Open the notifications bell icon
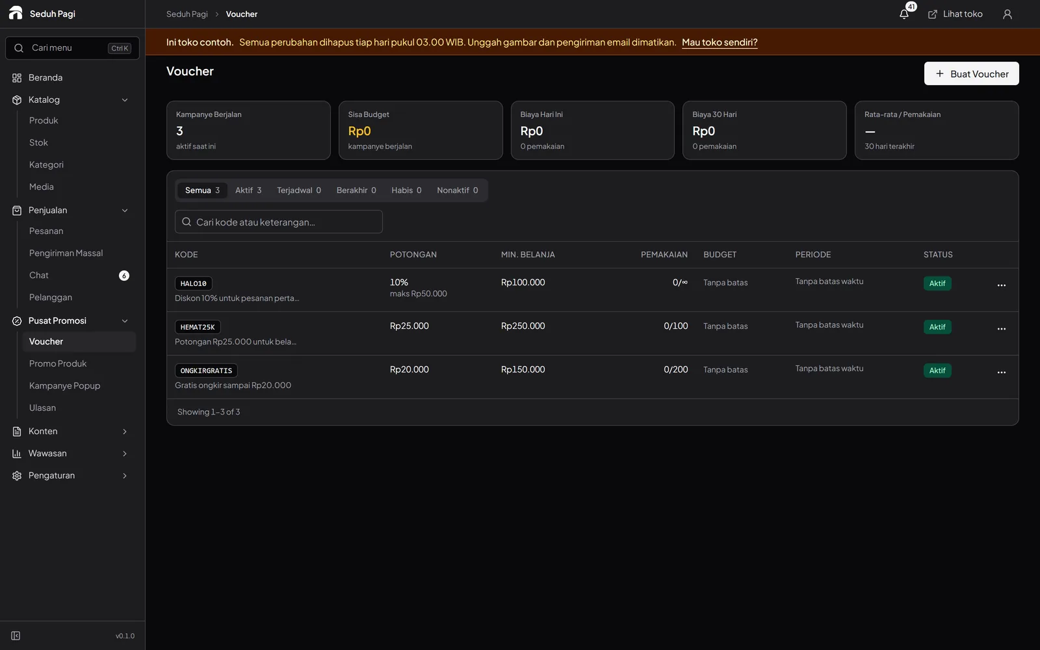 [904, 14]
